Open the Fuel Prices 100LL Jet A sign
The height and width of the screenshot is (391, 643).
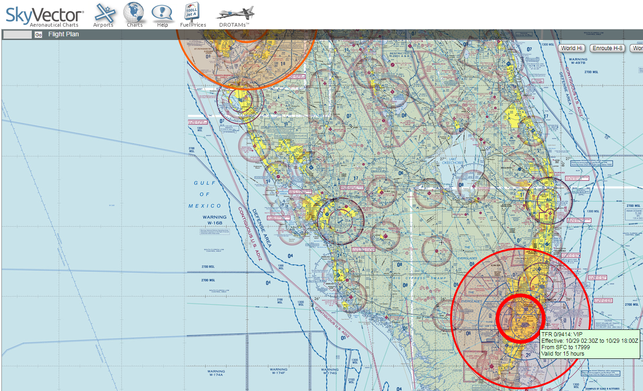coord(193,11)
